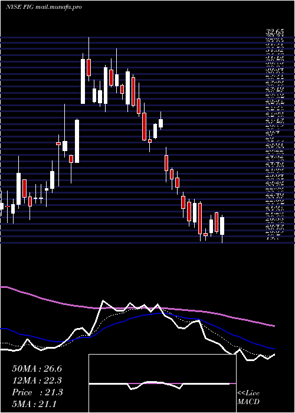Click the tallest white candlestick near the peak

[83, 81]
